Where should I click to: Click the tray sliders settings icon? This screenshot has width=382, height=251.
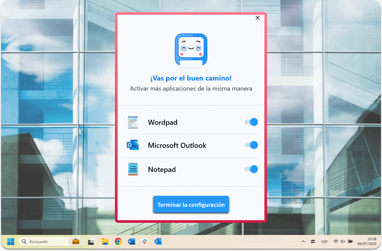pos(313,242)
